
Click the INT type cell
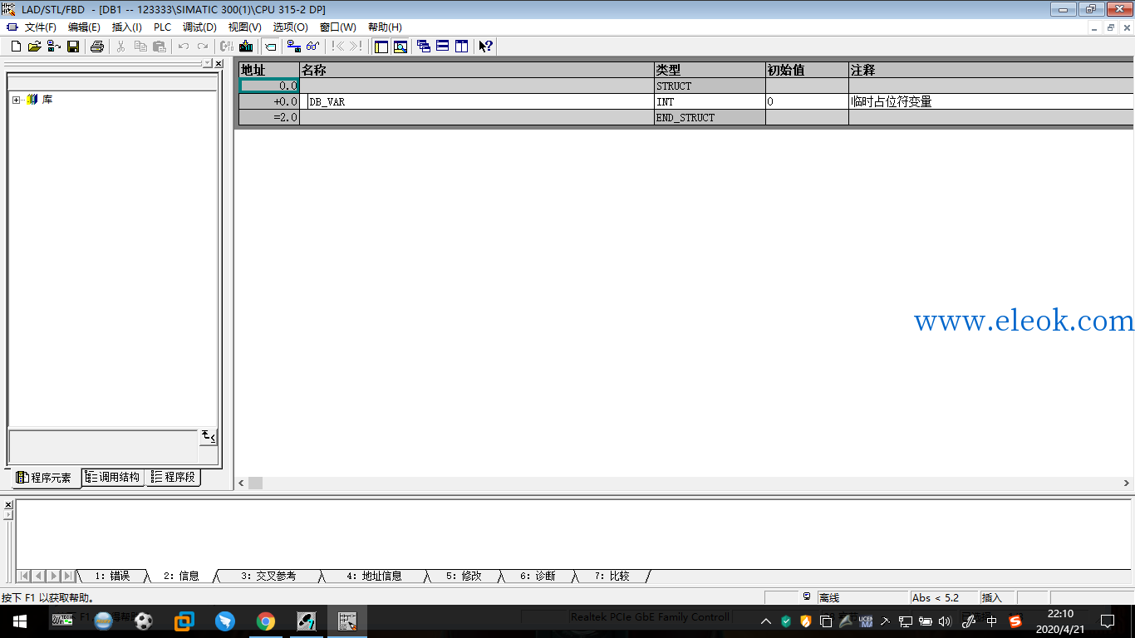pyautogui.click(x=710, y=102)
